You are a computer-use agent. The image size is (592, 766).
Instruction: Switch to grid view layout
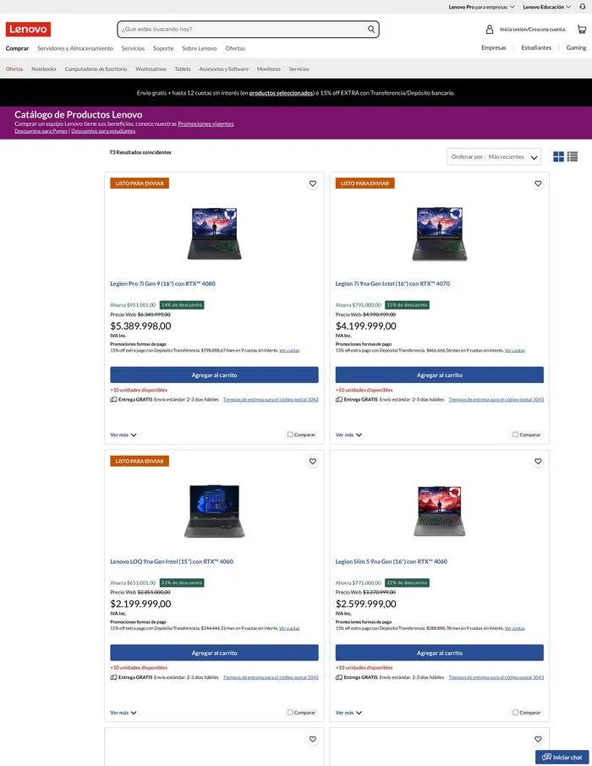click(558, 156)
